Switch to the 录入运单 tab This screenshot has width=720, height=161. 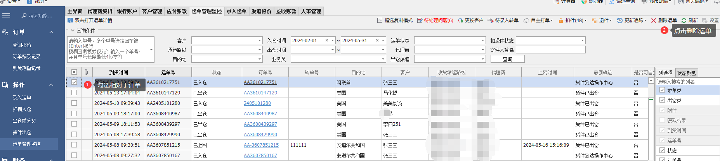pos(236,11)
